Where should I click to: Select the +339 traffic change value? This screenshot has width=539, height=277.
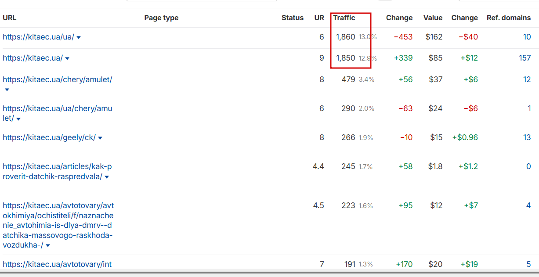click(x=403, y=58)
